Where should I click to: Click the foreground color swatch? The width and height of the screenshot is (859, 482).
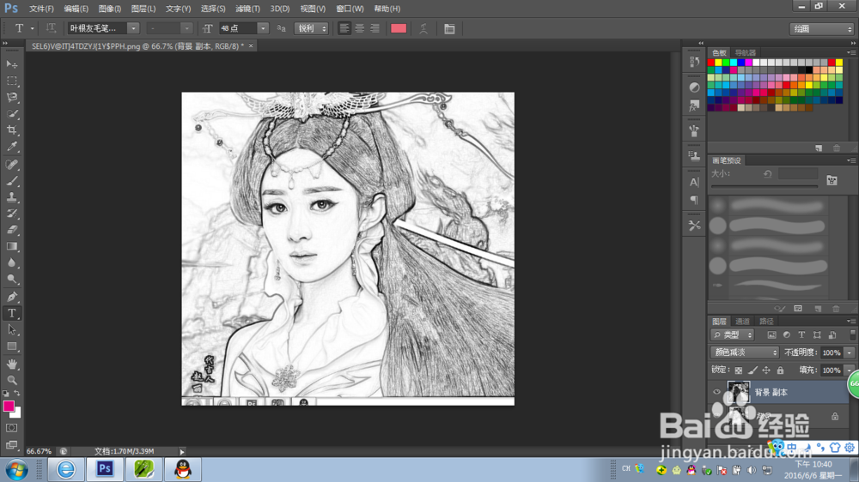coord(9,406)
